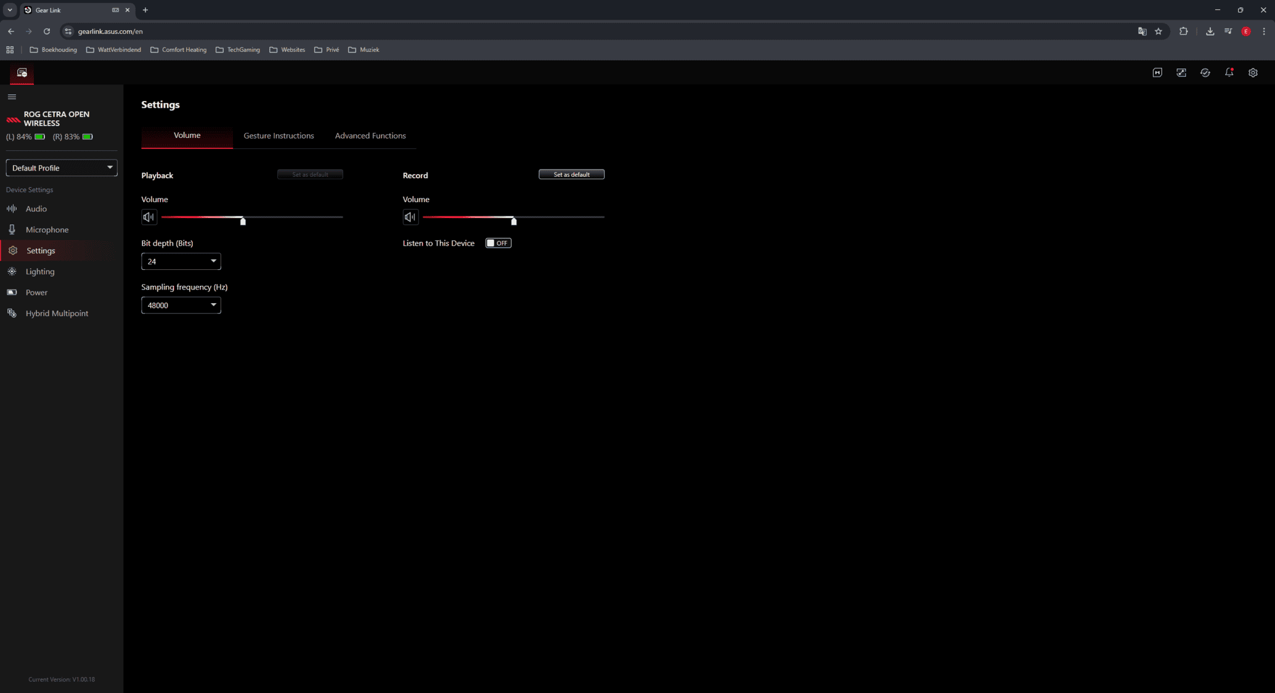1275x693 pixels.
Task: Open Hybrid Multipoint sidebar item
Action: [57, 314]
